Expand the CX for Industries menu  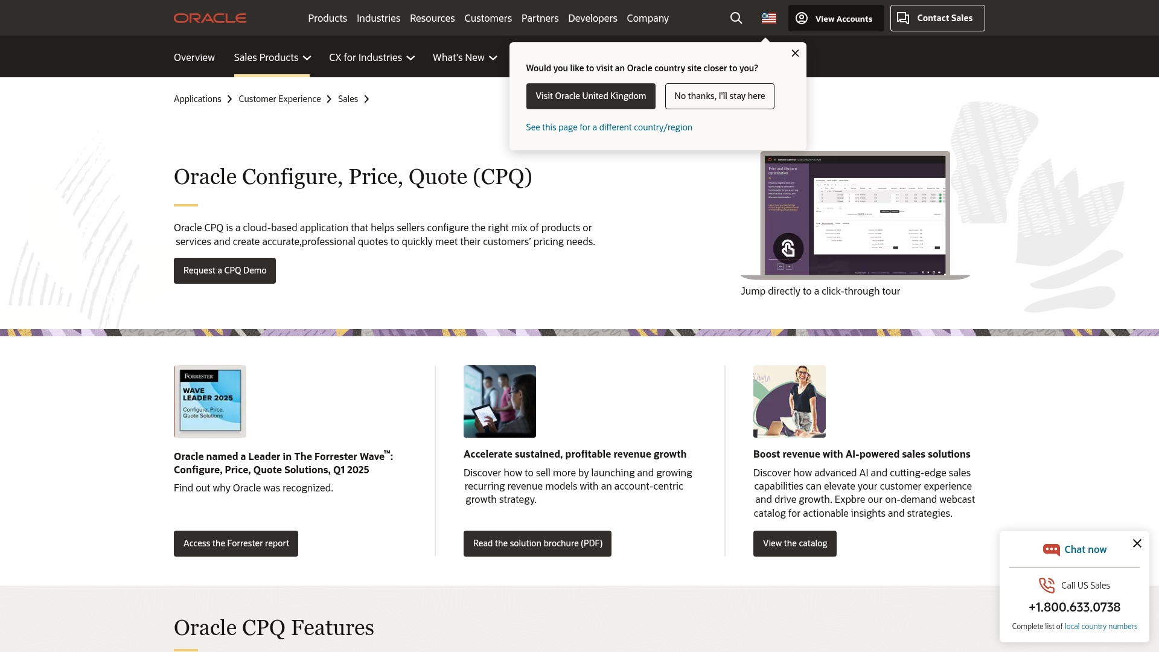pyautogui.click(x=371, y=57)
